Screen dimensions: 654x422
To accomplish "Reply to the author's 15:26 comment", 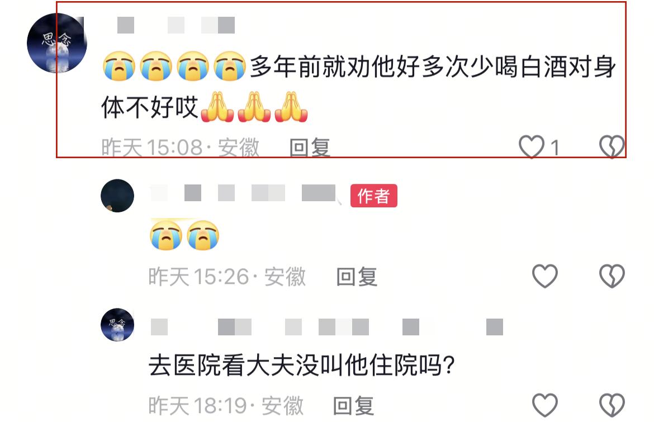I will tap(357, 277).
